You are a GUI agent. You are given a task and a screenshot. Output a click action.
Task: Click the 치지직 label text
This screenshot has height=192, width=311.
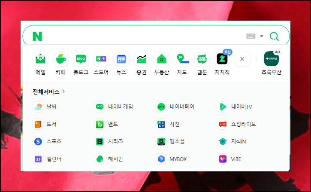[x=222, y=72]
